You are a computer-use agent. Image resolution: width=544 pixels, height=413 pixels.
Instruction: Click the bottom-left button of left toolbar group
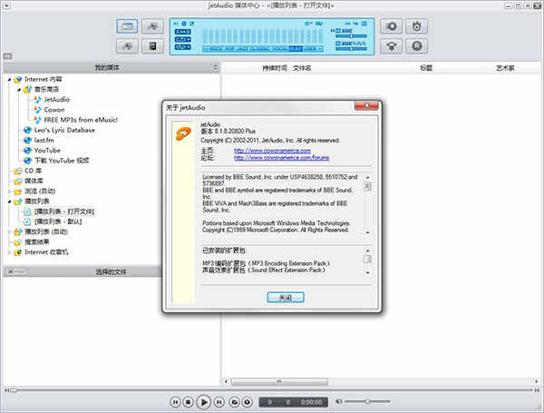127,46
